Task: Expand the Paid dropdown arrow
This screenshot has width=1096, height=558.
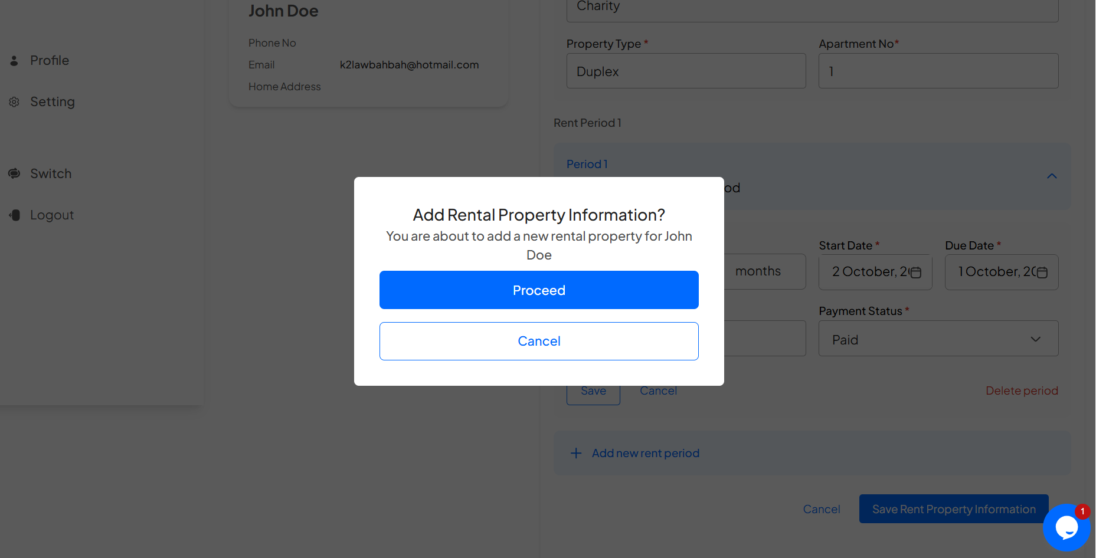Action: point(1035,339)
